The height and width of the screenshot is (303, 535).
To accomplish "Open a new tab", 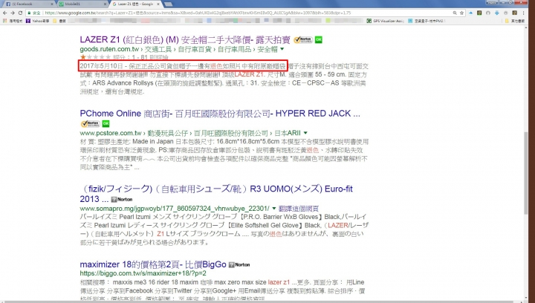I will pos(167,4).
